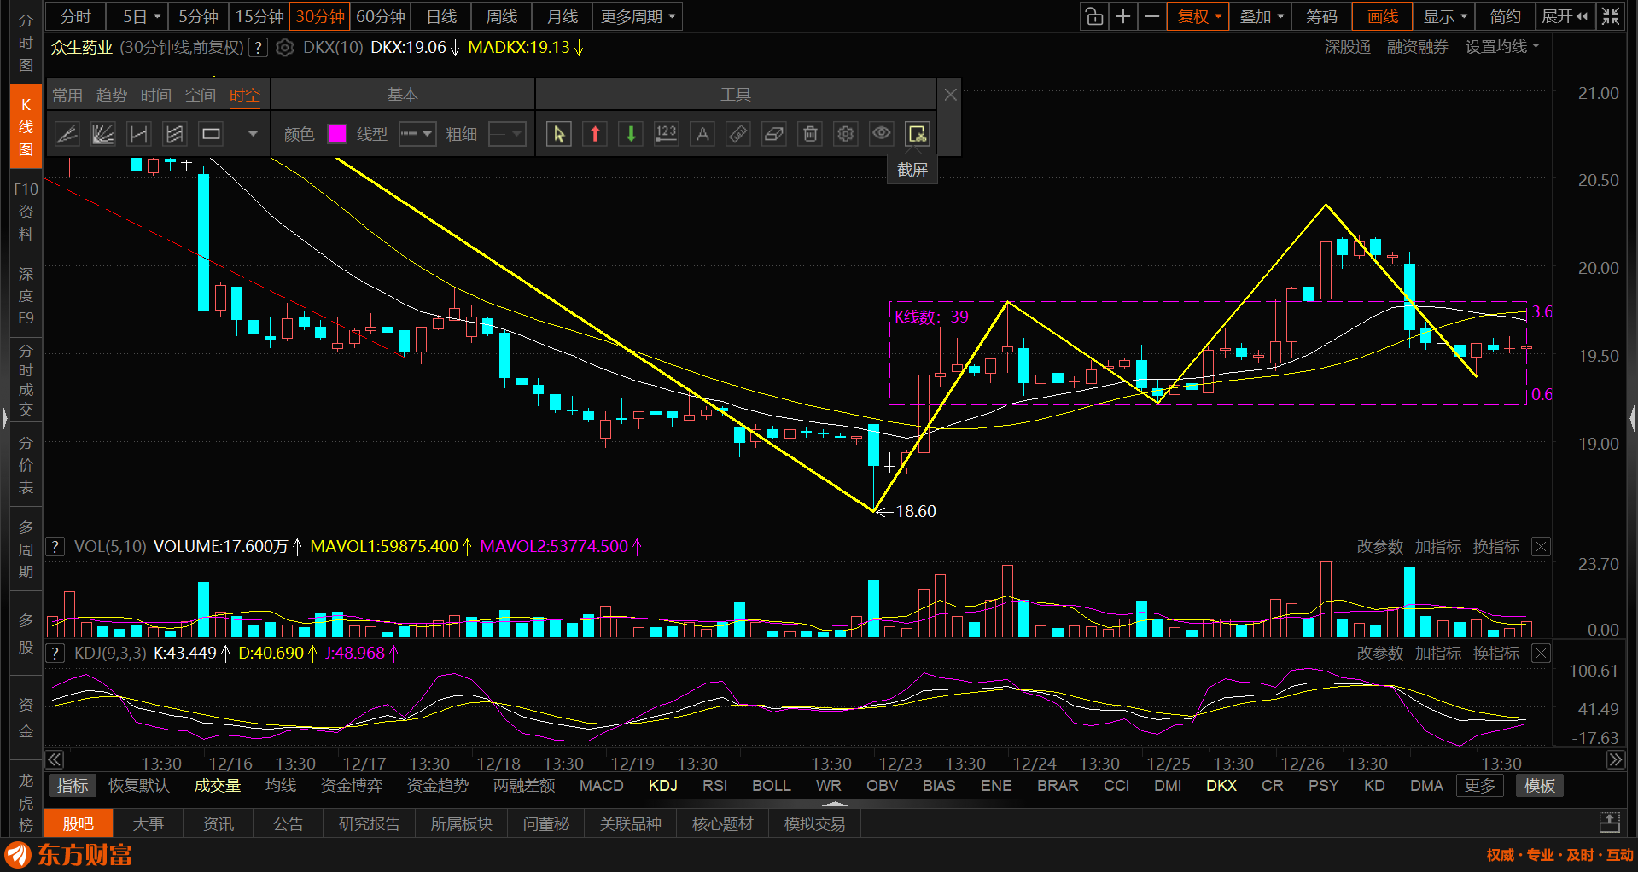1638x872 pixels.
Task: Select the 空间 drawing tools tab
Action: point(201,95)
